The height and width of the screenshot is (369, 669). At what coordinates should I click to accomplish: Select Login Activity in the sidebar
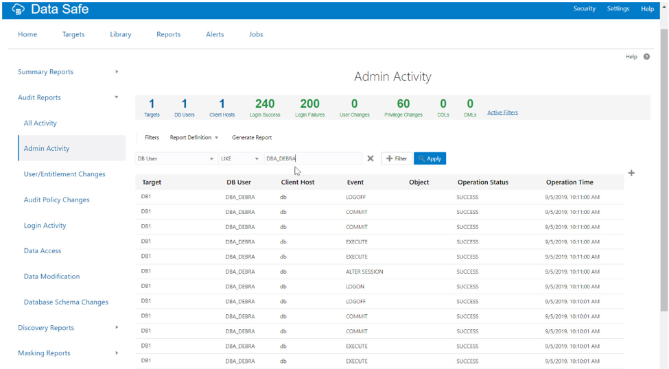pyautogui.click(x=45, y=226)
